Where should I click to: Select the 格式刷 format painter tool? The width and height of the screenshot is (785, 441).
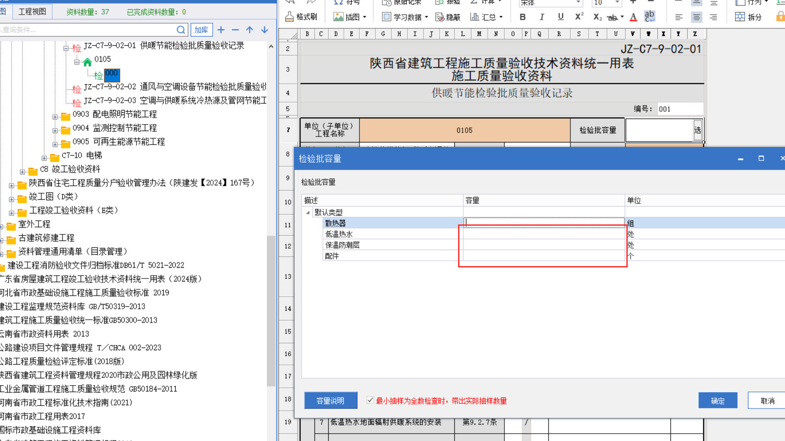point(301,17)
